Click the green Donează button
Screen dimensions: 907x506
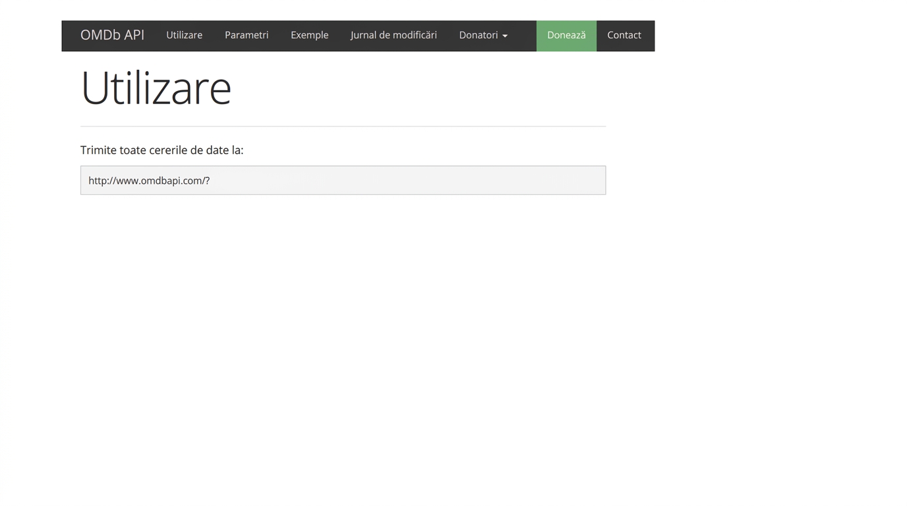[x=566, y=36]
